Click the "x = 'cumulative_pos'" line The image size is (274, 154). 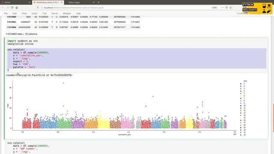click(x=28, y=56)
